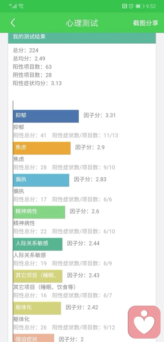Tap the 其它项目 yellow-green bar
This screenshot has width=164, height=342.
38,276
